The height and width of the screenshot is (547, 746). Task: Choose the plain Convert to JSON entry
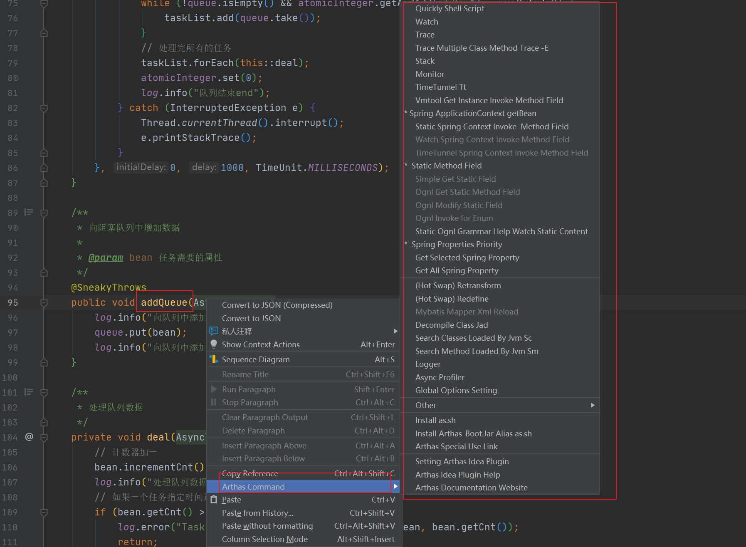click(304, 318)
